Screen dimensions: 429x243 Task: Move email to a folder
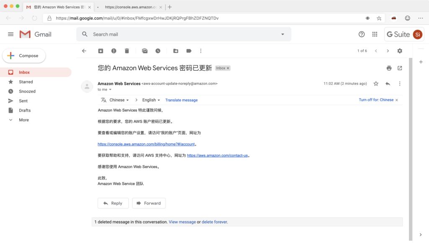(x=176, y=51)
